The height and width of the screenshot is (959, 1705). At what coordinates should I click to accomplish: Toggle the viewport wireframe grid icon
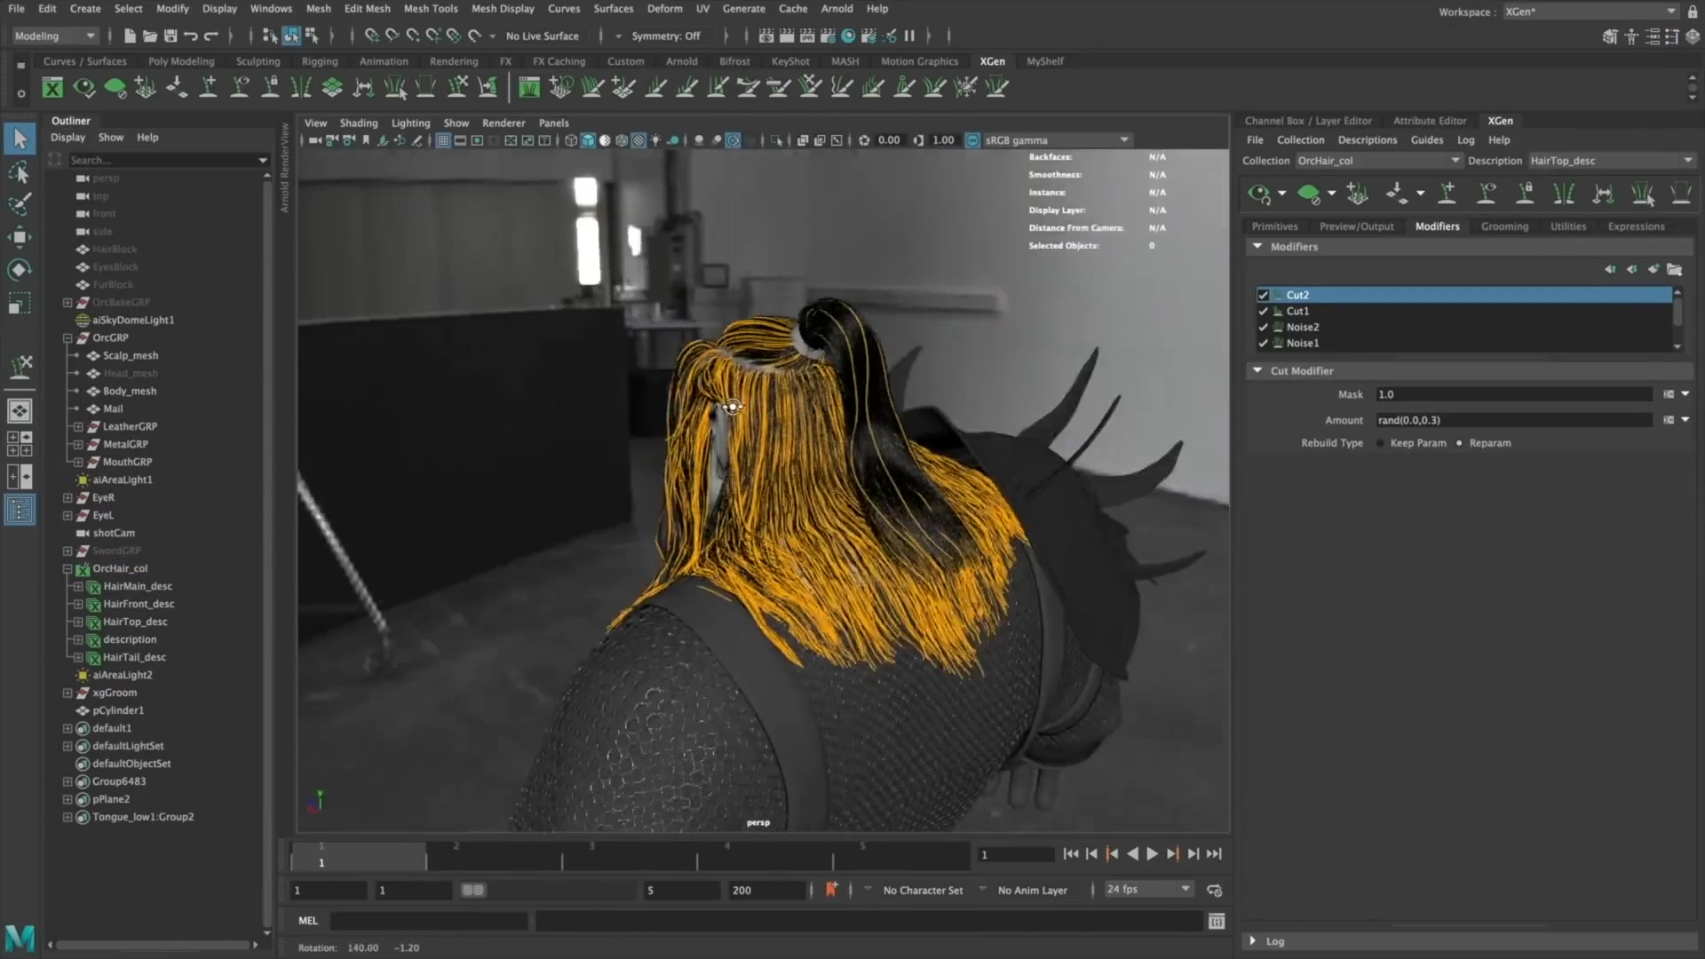(x=443, y=140)
